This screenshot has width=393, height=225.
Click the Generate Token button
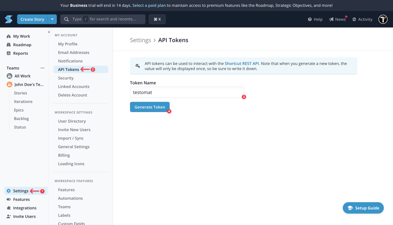(x=150, y=107)
